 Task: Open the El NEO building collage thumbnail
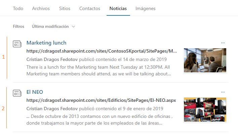[205, 110]
